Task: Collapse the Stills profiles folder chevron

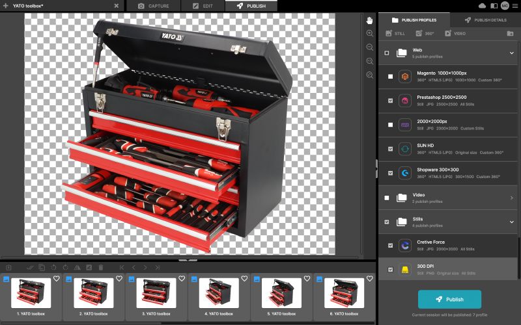Action: (511, 222)
